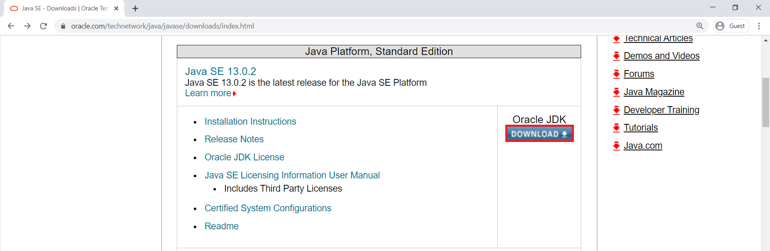Click the red arrow icon beside Tutorials
Screen dimensions: 770x251
(616, 128)
